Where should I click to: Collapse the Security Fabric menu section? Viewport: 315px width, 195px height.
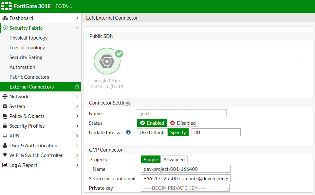(77, 28)
